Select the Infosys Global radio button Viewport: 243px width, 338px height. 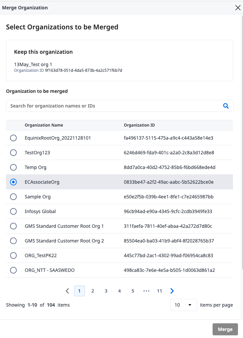click(x=13, y=211)
